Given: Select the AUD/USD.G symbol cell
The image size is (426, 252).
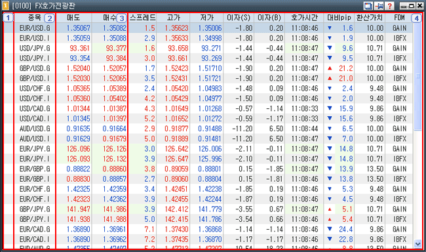Looking at the screenshot, I should click(35, 129).
